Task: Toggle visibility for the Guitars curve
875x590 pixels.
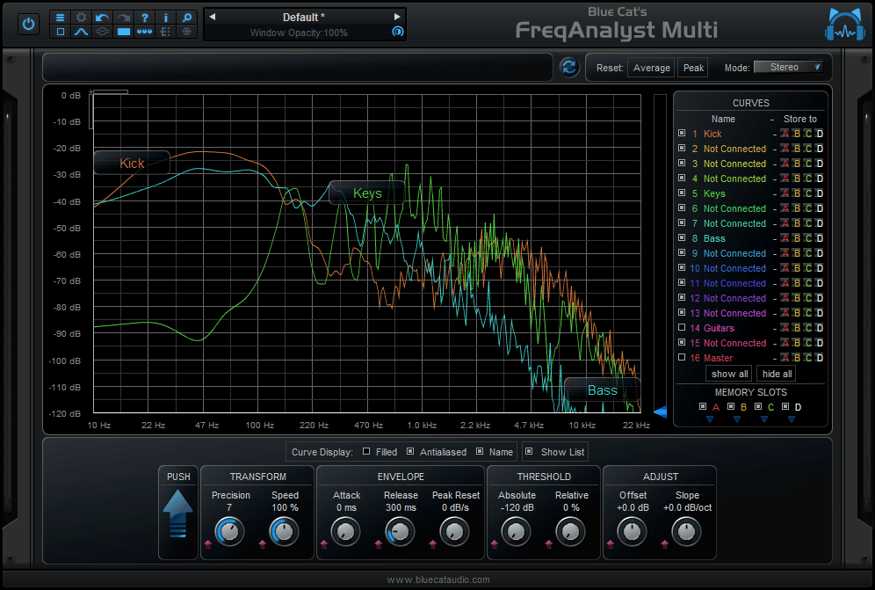Action: (x=682, y=327)
